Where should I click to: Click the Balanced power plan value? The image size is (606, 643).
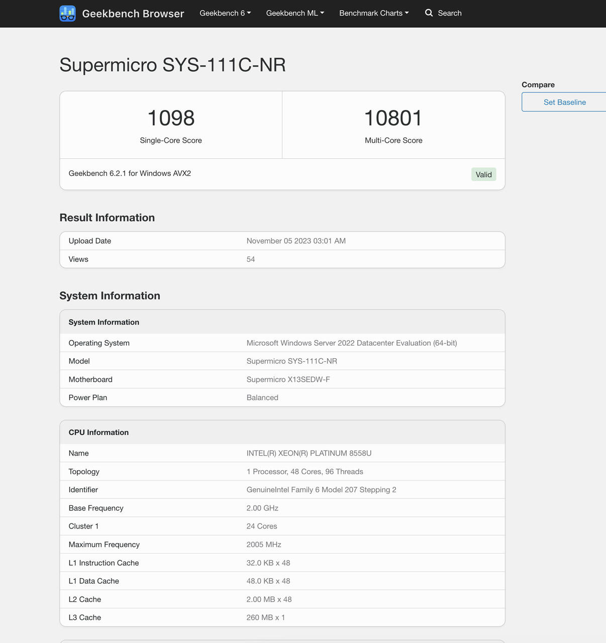point(262,398)
